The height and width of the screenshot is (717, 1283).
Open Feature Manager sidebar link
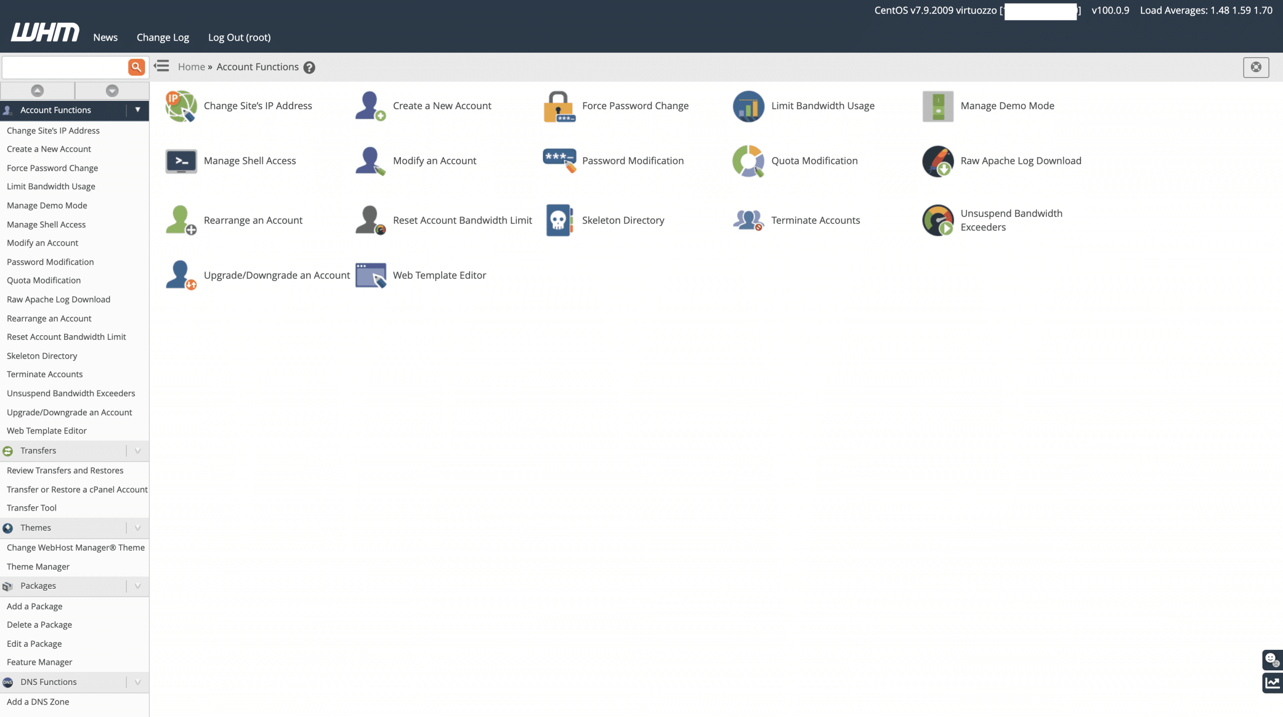pos(40,662)
